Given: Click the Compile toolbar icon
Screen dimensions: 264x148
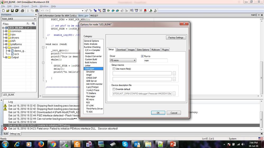Looking at the screenshot, I should tap(132, 11).
